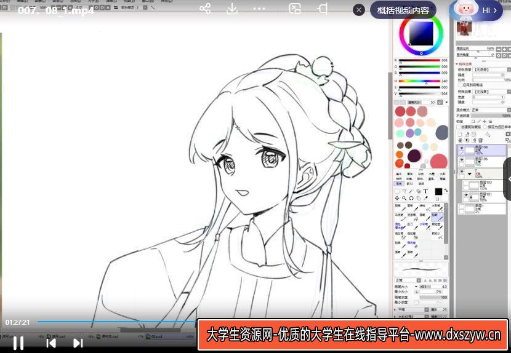Click the saturation square in the color wheel
The height and width of the screenshot is (353, 511).
tap(421, 34)
